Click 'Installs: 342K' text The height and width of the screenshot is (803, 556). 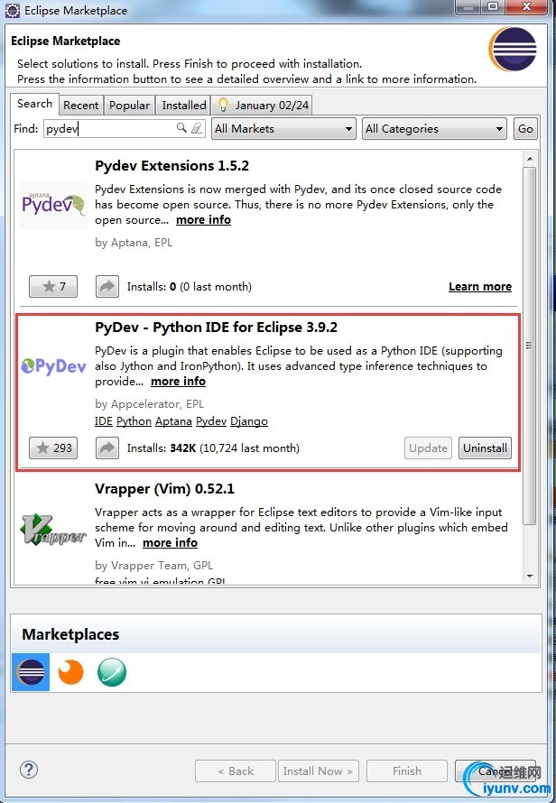162,448
